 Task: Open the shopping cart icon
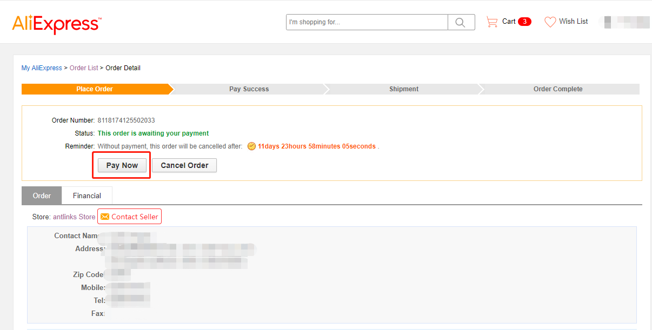pyautogui.click(x=492, y=22)
